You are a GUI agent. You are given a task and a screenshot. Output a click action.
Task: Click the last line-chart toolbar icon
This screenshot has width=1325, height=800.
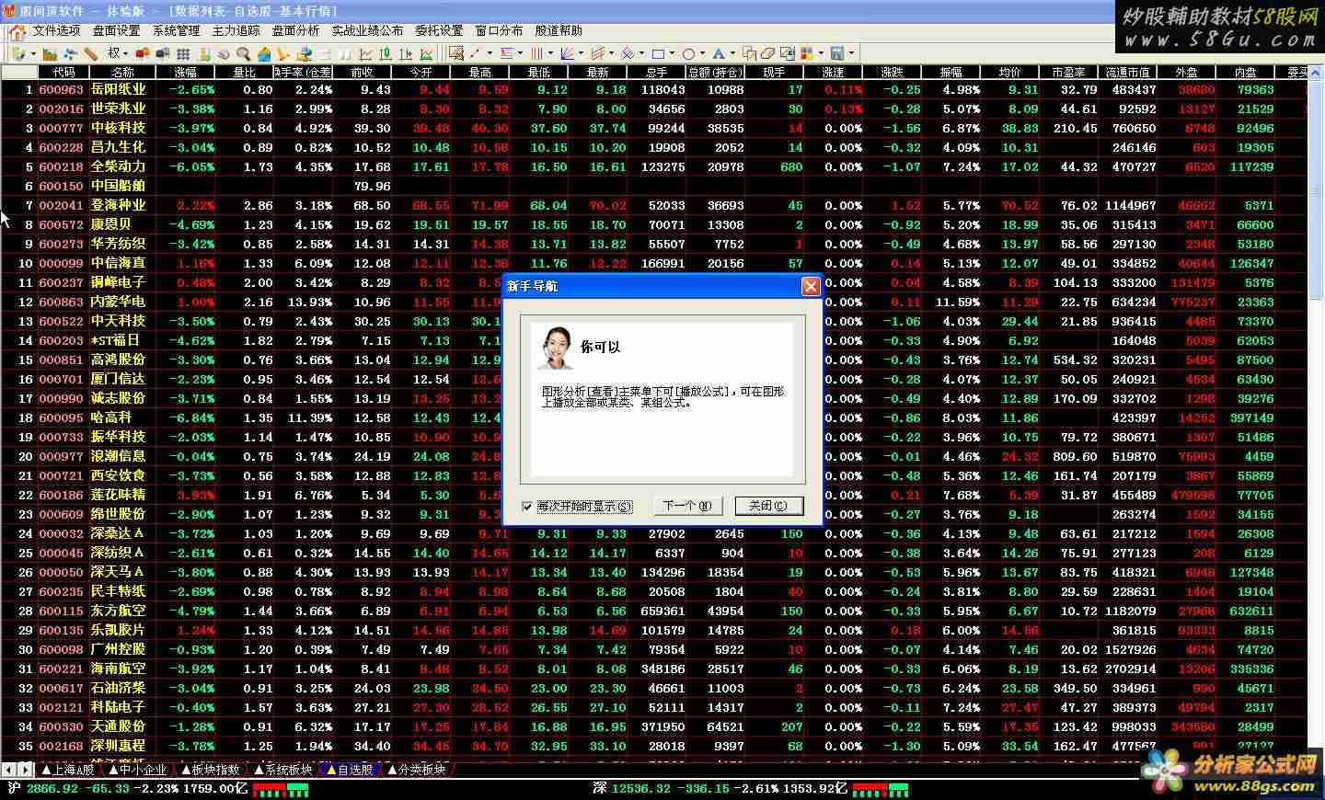(426, 53)
